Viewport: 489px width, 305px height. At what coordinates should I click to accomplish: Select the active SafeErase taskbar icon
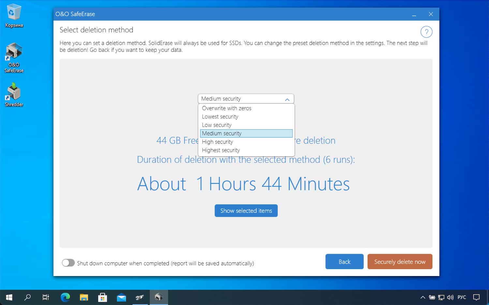pos(159,297)
